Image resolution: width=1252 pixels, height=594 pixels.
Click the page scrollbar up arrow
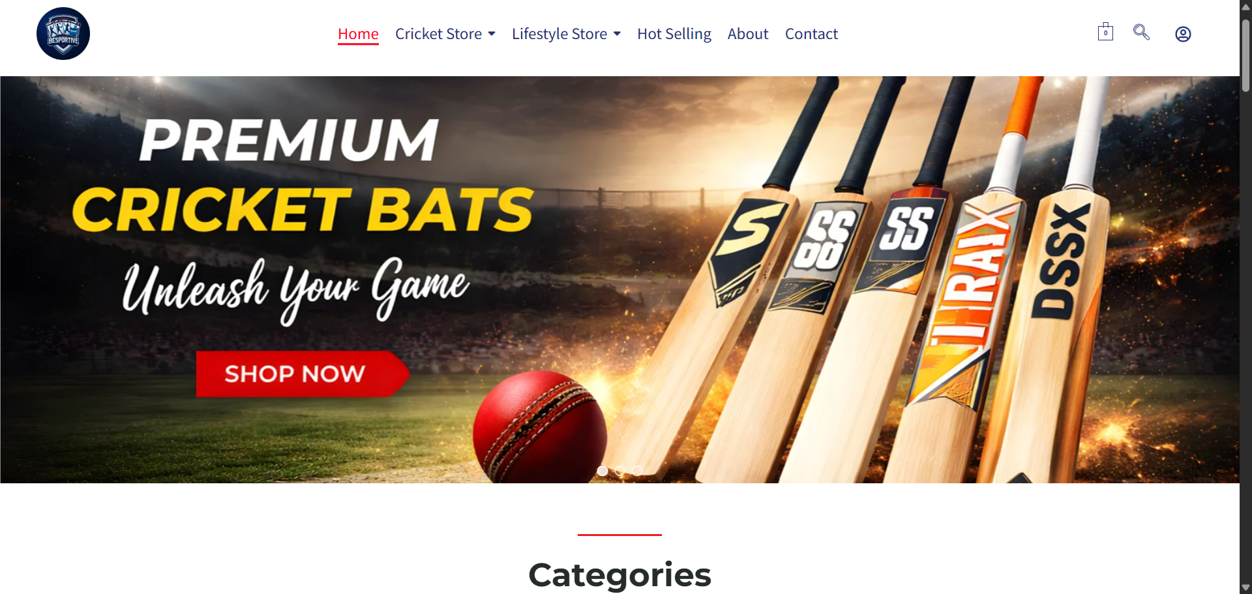click(1245, 7)
